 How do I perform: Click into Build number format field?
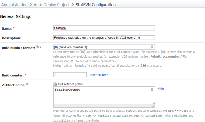pyautogui.click(x=104, y=47)
